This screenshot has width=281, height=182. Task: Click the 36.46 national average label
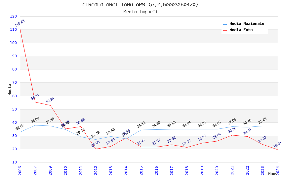247,122
